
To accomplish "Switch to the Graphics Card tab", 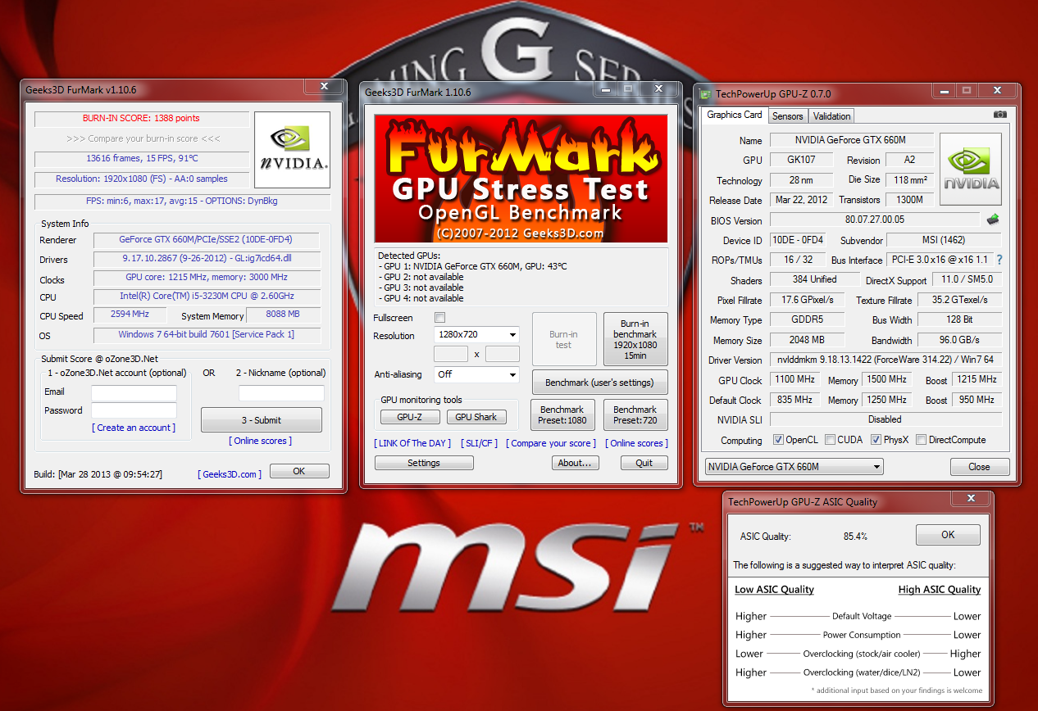I will (x=735, y=115).
